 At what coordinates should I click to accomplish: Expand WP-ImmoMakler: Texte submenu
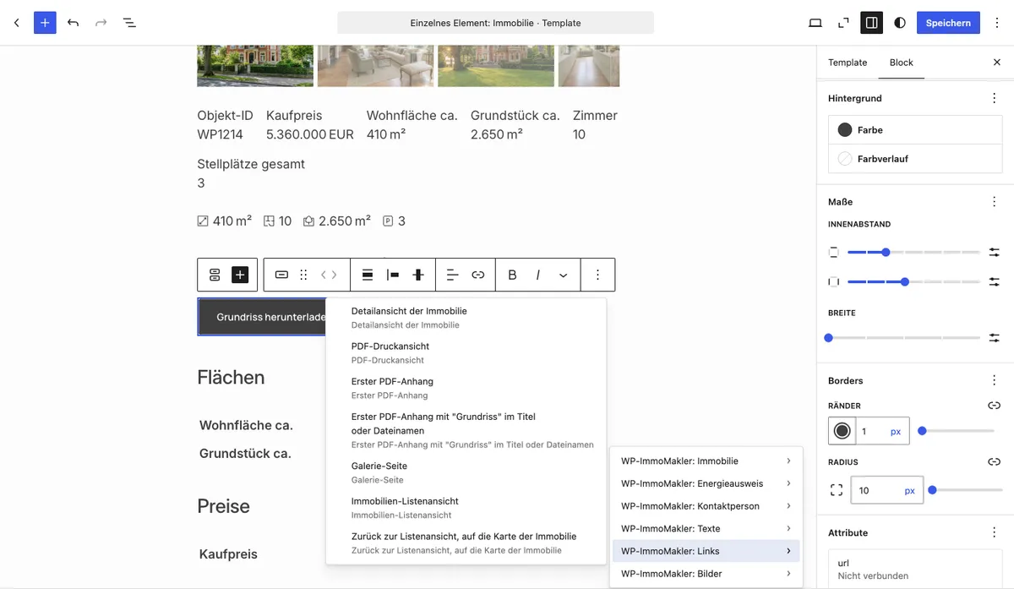[x=706, y=528]
